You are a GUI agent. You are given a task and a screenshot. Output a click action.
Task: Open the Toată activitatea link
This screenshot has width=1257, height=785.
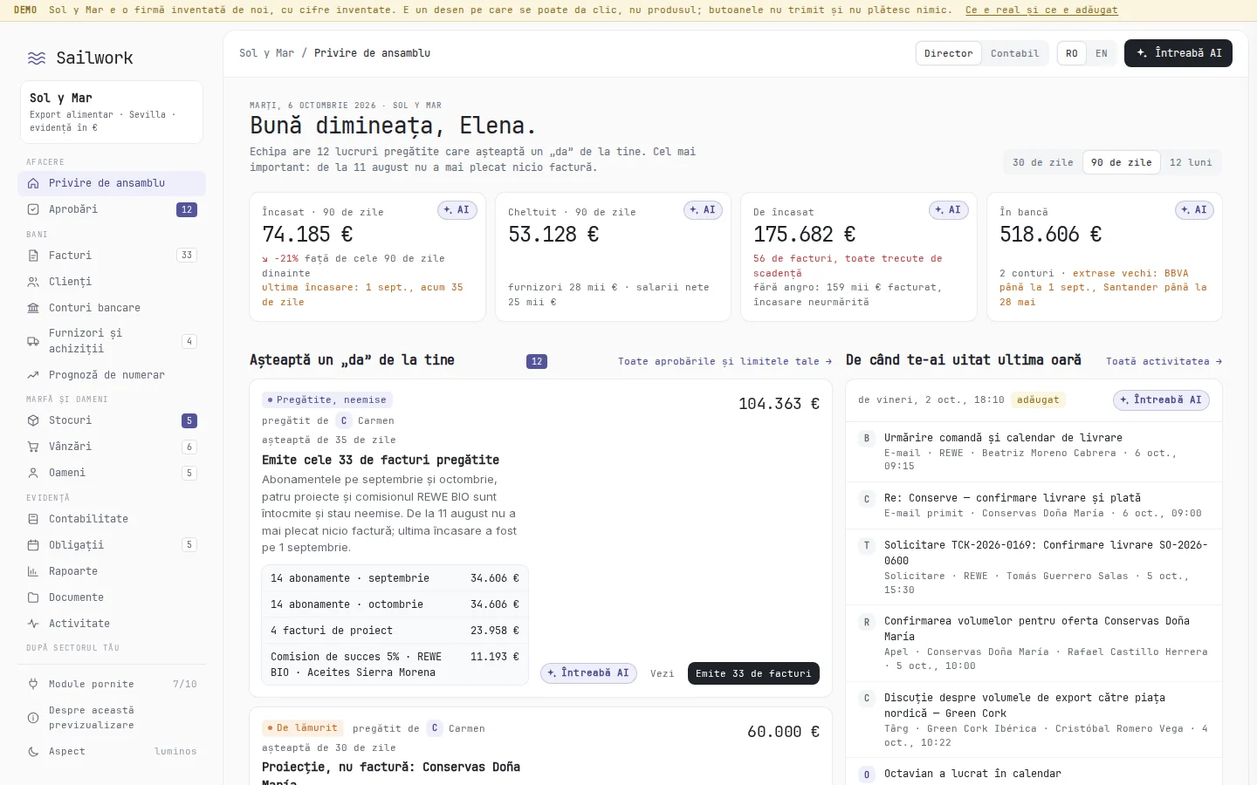[x=1164, y=361]
